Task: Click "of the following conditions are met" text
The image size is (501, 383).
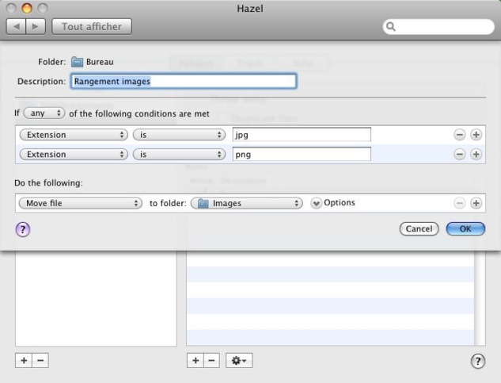Action: click(139, 113)
